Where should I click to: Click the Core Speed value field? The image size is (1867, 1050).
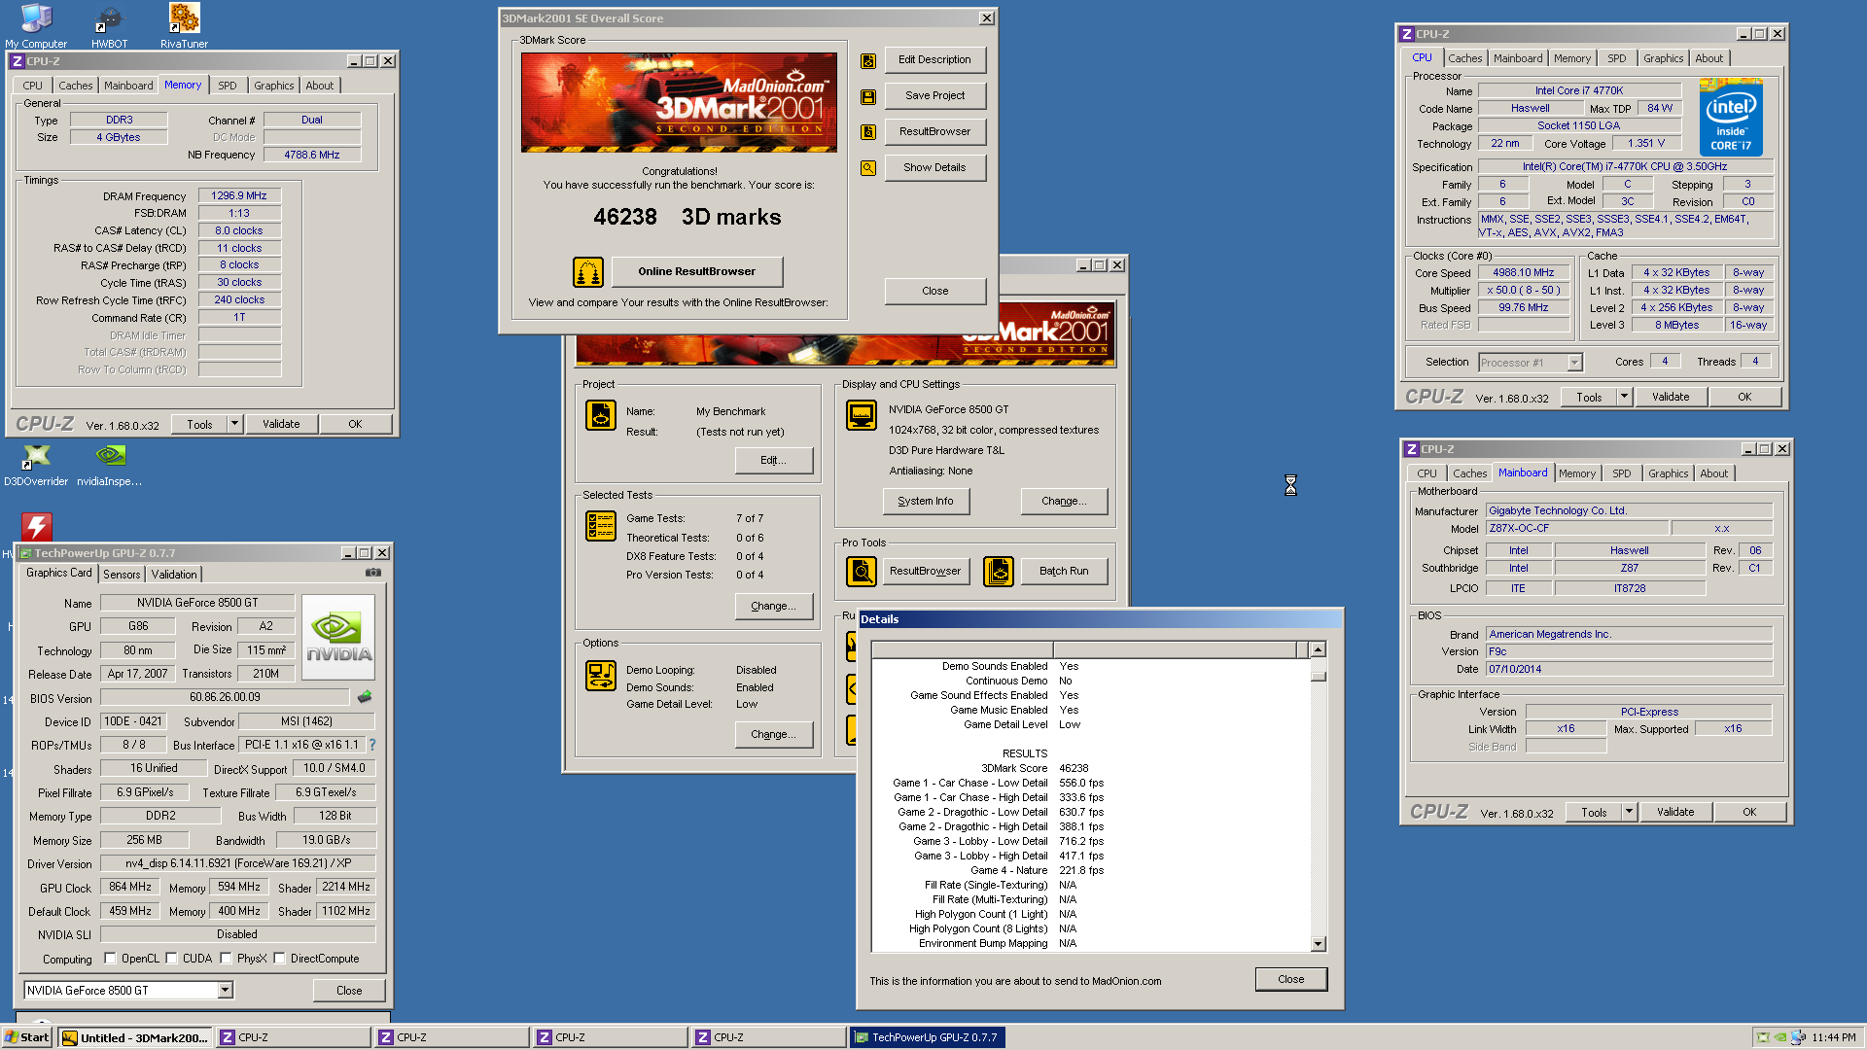[1524, 272]
